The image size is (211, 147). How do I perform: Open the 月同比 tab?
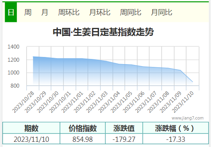(x=162, y=12)
